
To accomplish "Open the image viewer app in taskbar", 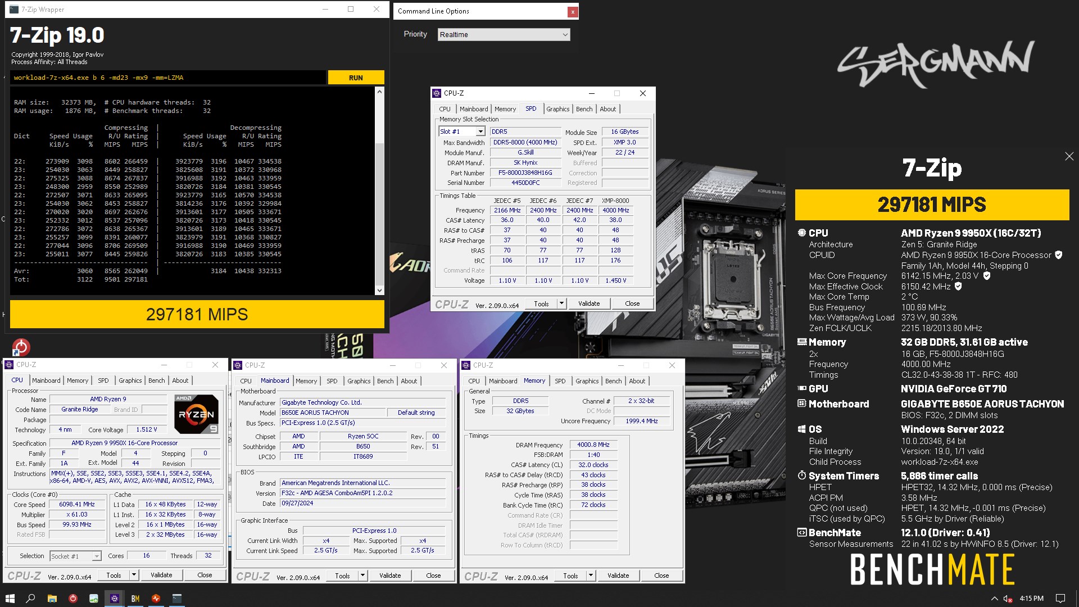I will pyautogui.click(x=93, y=599).
